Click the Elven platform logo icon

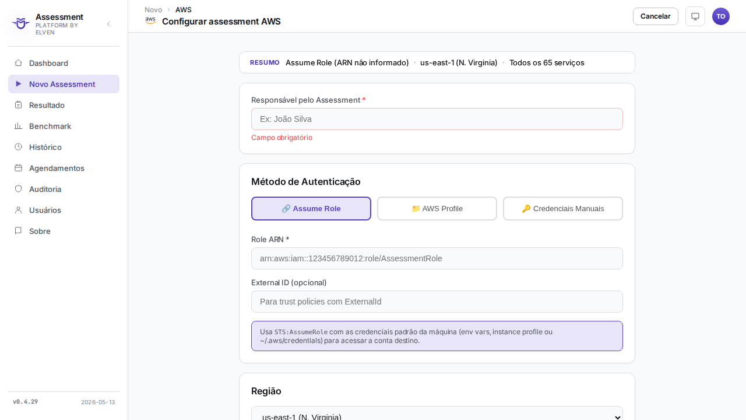(x=20, y=23)
